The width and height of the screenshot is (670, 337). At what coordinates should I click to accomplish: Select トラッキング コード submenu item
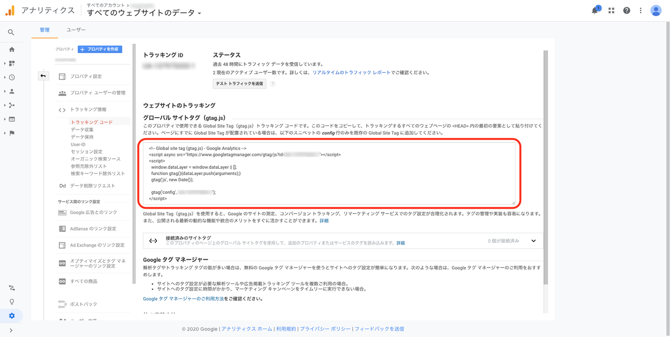[92, 122]
